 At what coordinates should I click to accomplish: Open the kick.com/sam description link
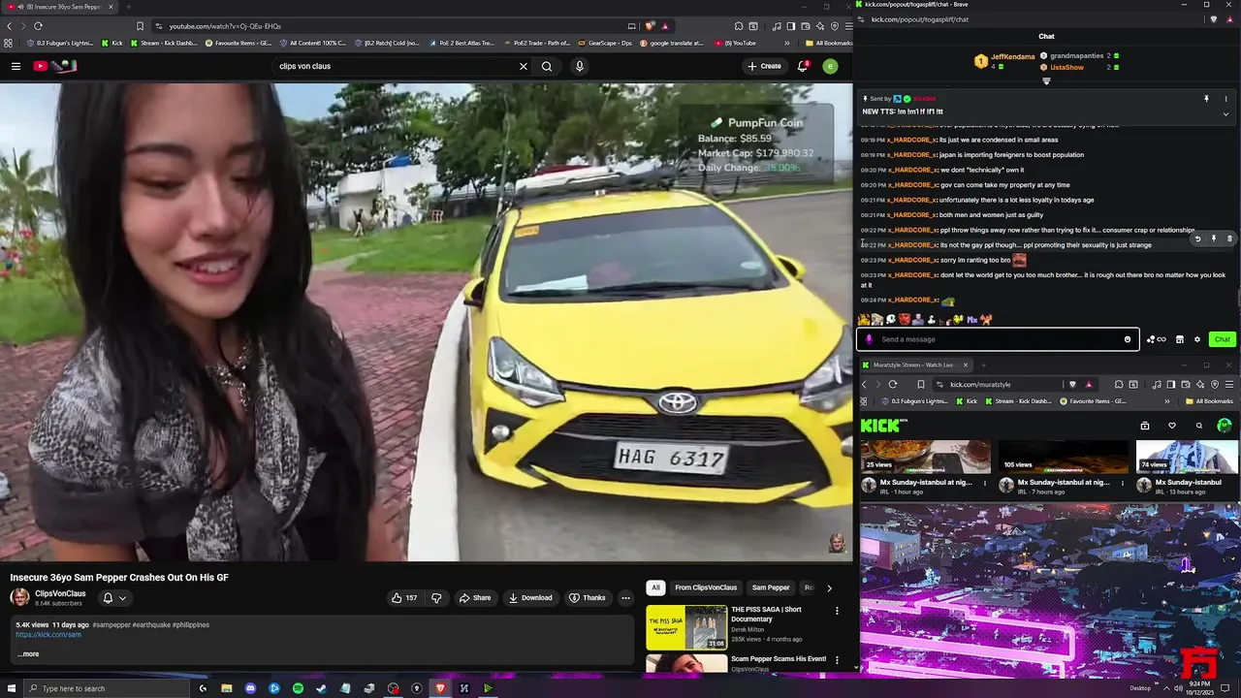(x=48, y=634)
